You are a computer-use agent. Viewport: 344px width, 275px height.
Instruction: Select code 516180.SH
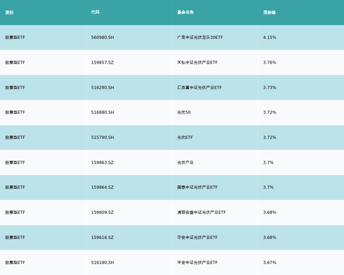pyautogui.click(x=103, y=263)
